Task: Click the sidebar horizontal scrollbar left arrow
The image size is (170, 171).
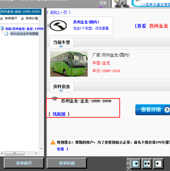Action: (x=2, y=153)
